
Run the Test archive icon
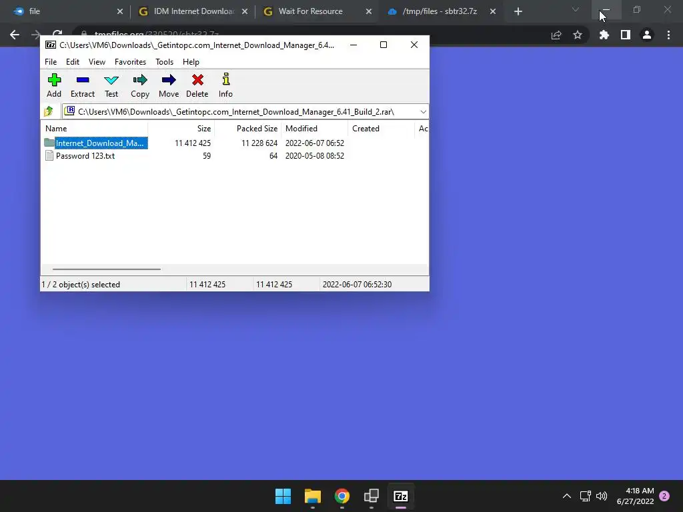pyautogui.click(x=111, y=80)
